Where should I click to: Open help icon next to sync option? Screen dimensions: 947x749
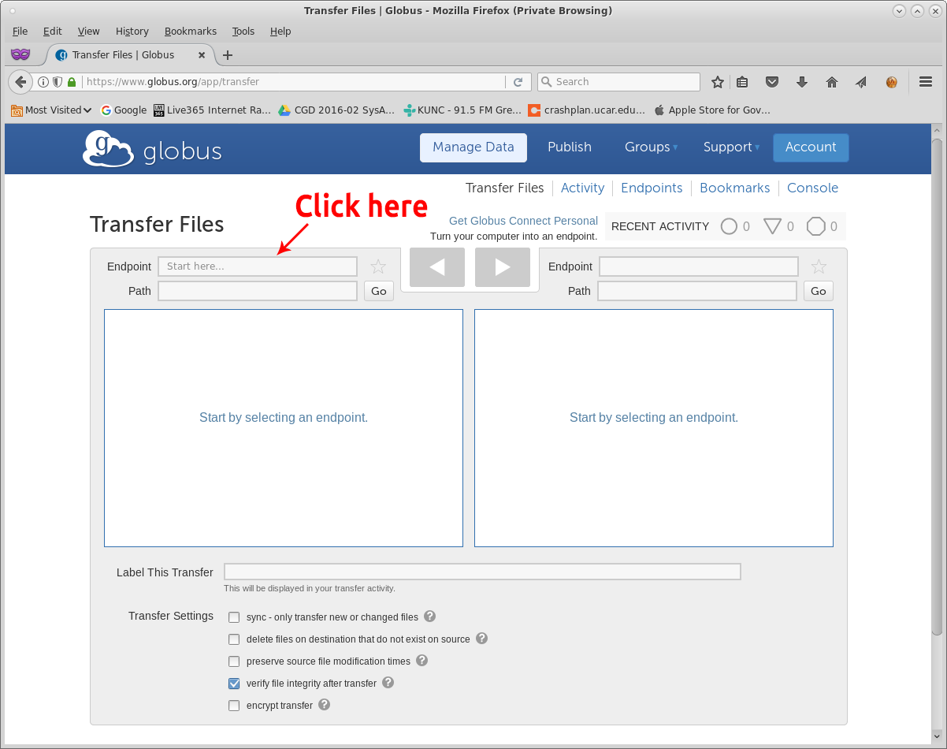pyautogui.click(x=430, y=617)
